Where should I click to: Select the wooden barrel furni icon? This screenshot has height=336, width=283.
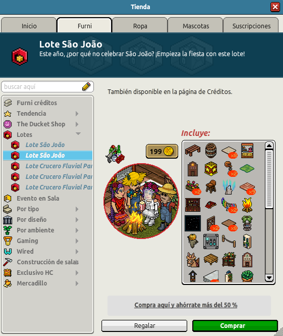click(x=211, y=151)
